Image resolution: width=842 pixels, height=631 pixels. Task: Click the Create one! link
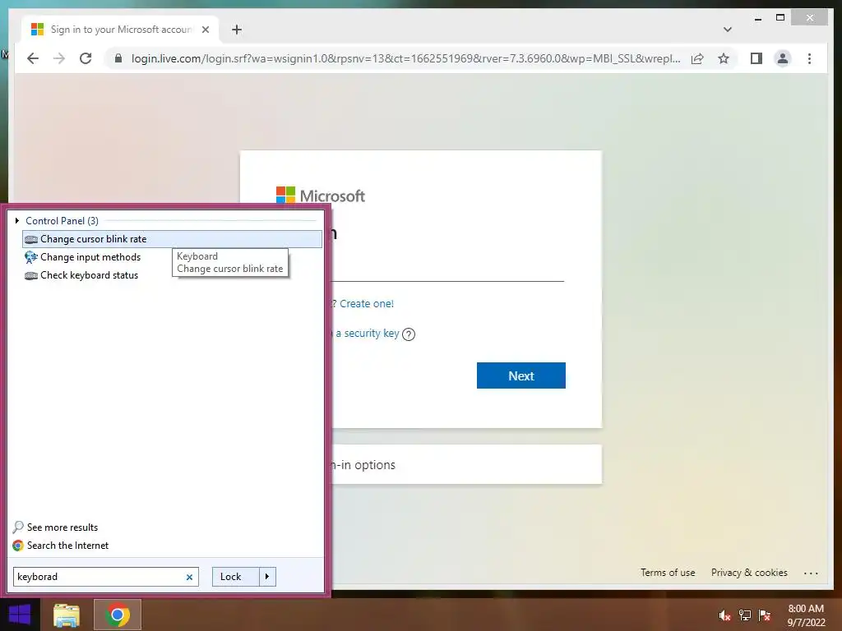367,304
